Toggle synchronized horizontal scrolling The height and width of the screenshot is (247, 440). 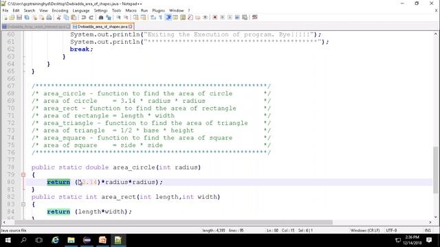pyautogui.click(x=144, y=17)
